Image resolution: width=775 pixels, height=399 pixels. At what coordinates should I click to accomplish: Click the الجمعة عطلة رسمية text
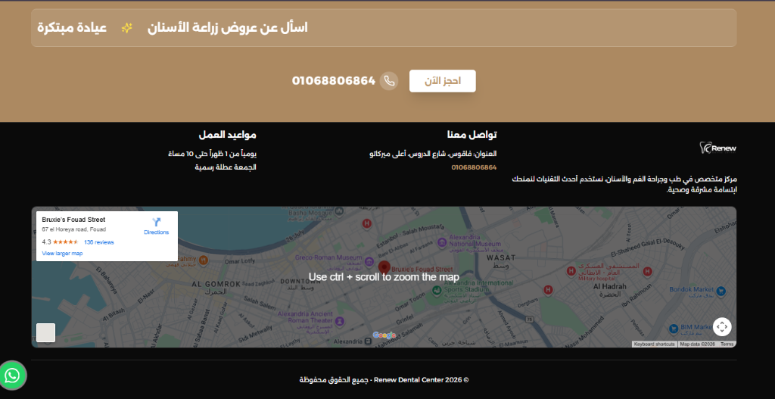coord(226,167)
